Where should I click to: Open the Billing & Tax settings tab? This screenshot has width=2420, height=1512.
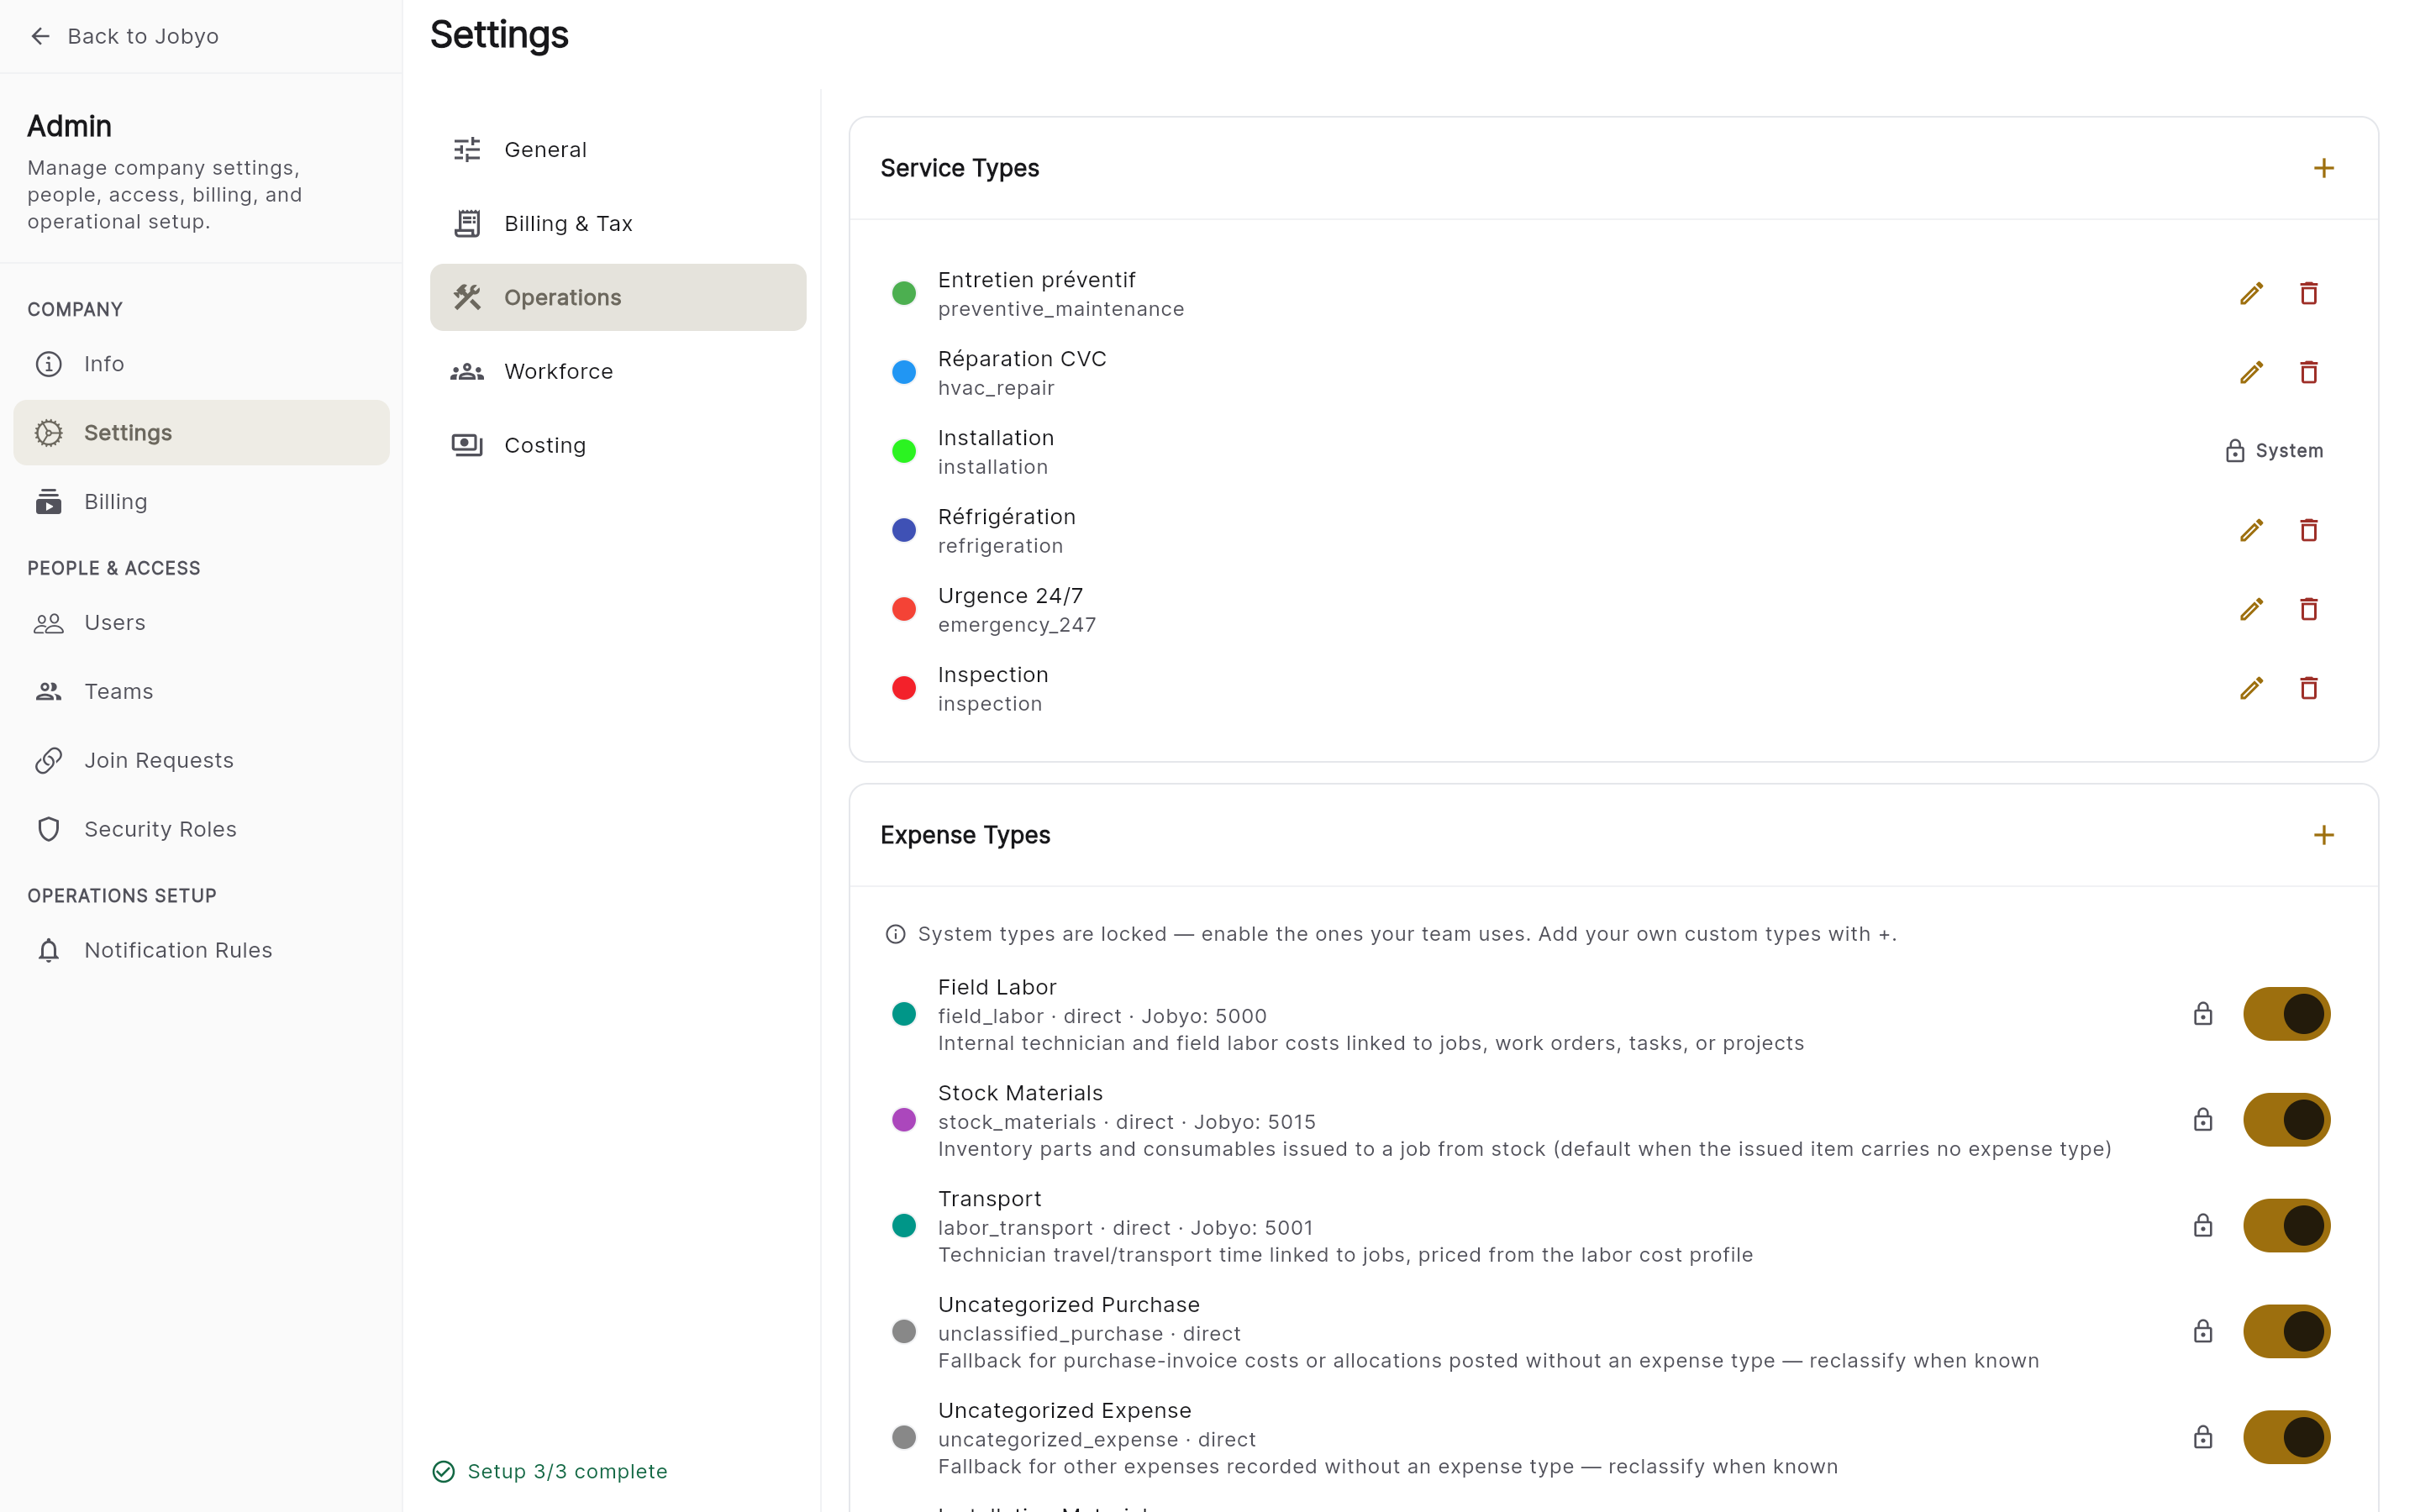[x=618, y=224]
